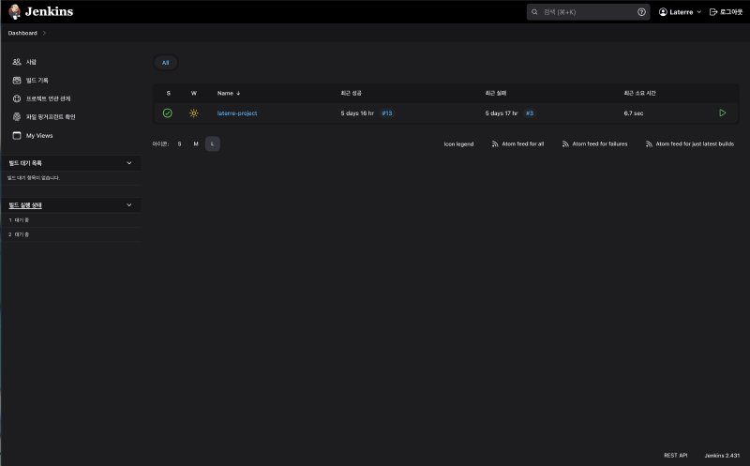Click RSS icon for latest builds feed
This screenshot has width=750, height=466.
(x=649, y=144)
